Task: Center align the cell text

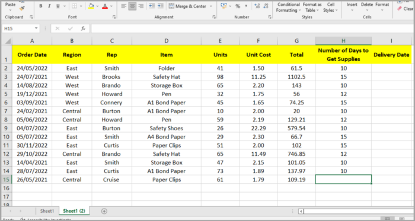Action: (132, 6)
